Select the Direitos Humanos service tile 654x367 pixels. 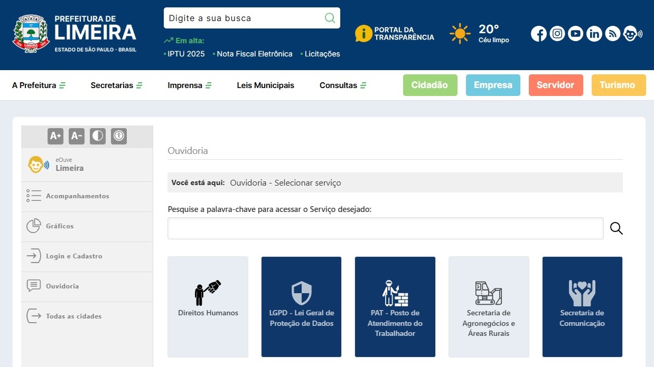point(208,306)
